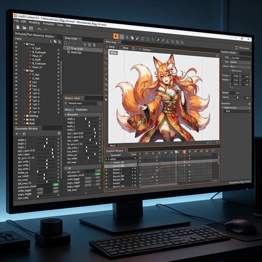Screen dimensions: 262x262
Task: Click the lock icon on Tail1-9 row
Action: 58,112
